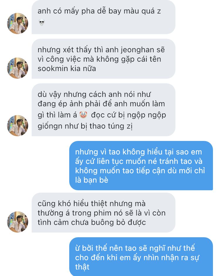Select the gray 'dù vậy nhưng cách anh nói' bubble
The width and height of the screenshot is (220, 276).
pyautogui.click(x=104, y=110)
